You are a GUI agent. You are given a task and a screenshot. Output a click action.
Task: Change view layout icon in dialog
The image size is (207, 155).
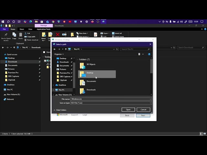139,54
